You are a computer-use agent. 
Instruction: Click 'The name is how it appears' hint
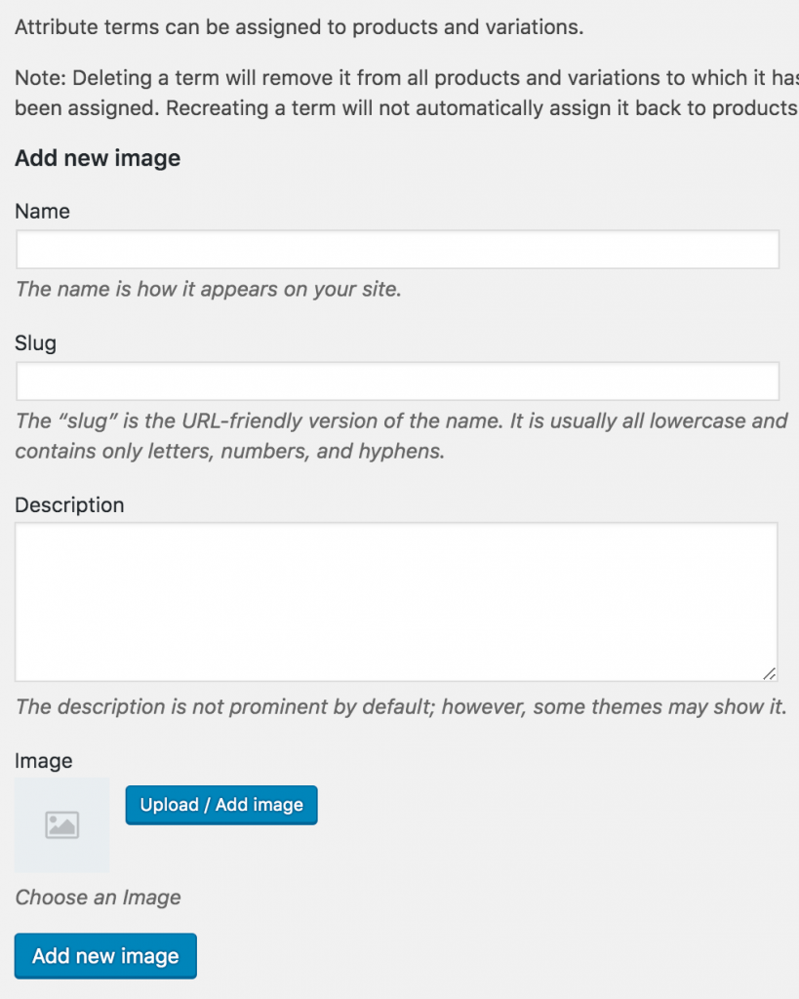coord(209,289)
